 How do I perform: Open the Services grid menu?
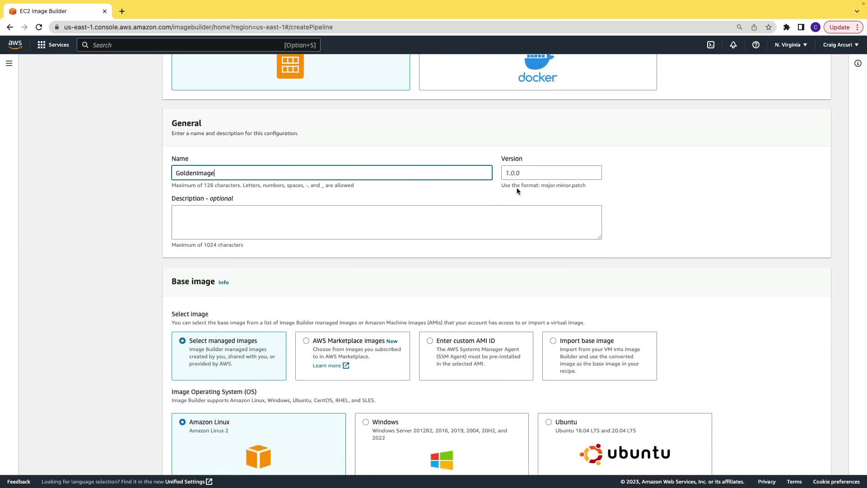coord(53,45)
